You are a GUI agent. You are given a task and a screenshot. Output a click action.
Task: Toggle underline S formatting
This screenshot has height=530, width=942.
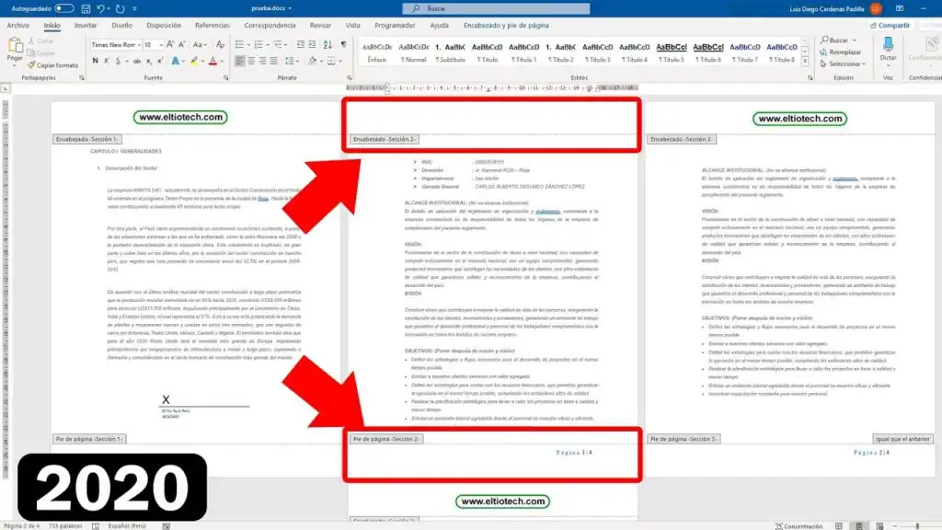(118, 61)
